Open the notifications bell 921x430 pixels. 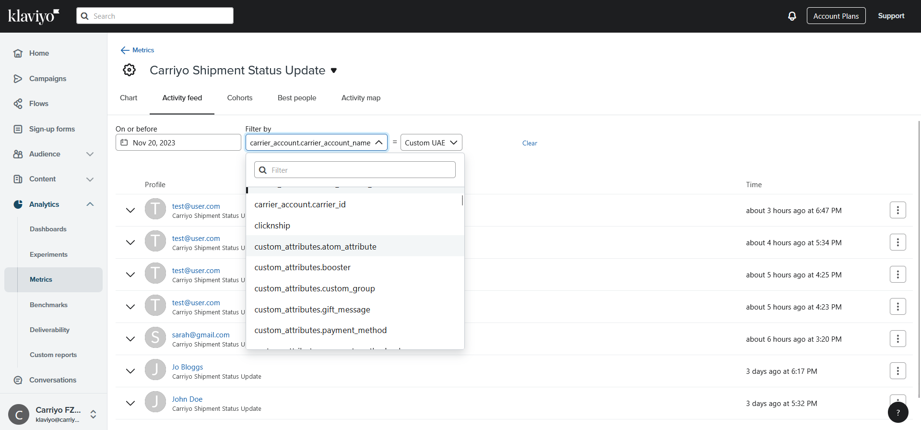pyautogui.click(x=792, y=16)
